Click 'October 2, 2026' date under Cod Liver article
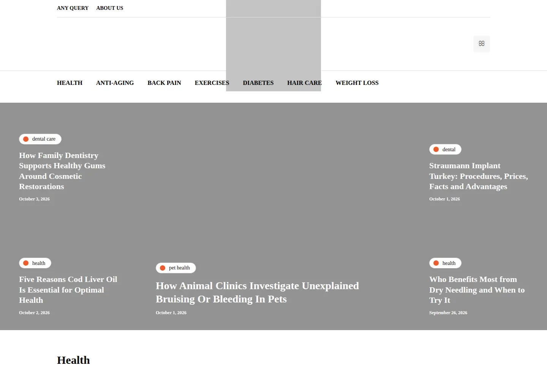Image resolution: width=547 pixels, height=379 pixels. 34,313
